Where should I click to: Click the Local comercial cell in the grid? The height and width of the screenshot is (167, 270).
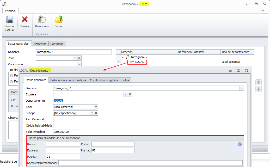[231, 62]
